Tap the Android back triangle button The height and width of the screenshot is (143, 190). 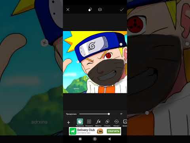(109, 139)
